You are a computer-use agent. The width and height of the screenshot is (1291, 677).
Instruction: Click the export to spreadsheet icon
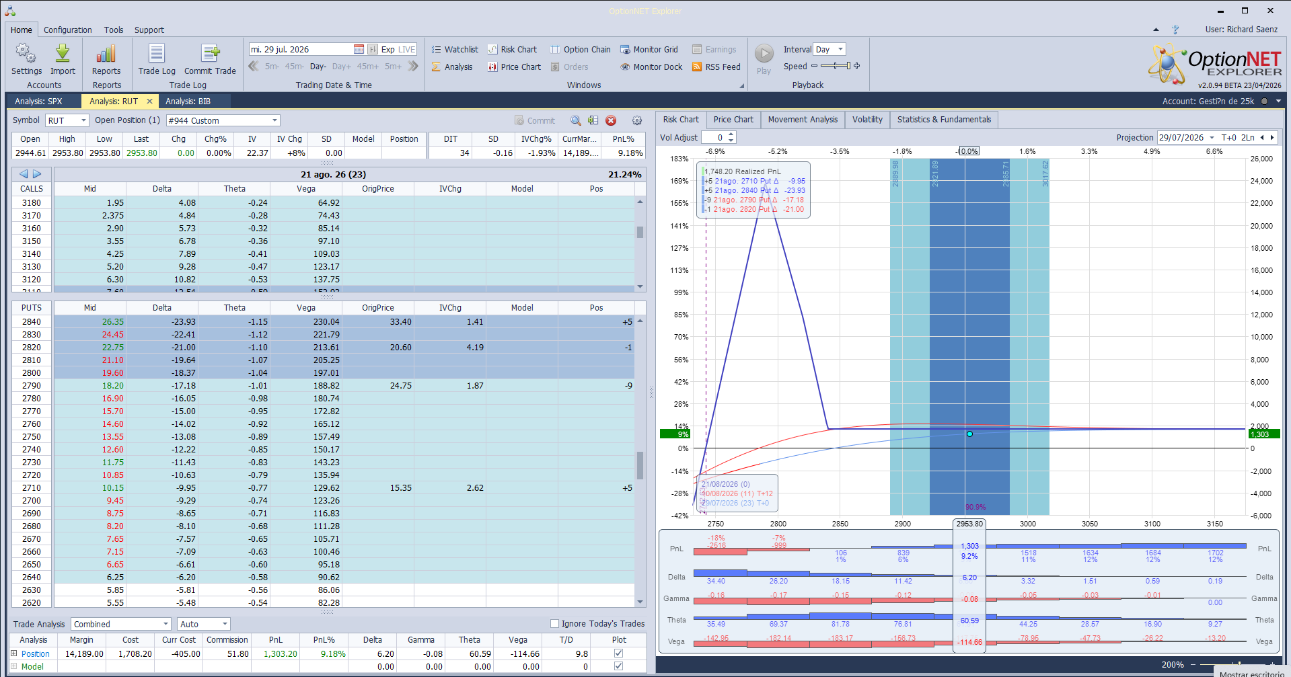593,120
